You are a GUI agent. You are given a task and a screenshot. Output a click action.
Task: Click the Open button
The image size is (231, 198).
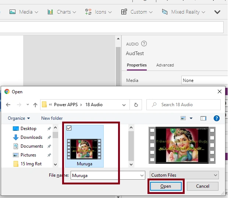166,186
